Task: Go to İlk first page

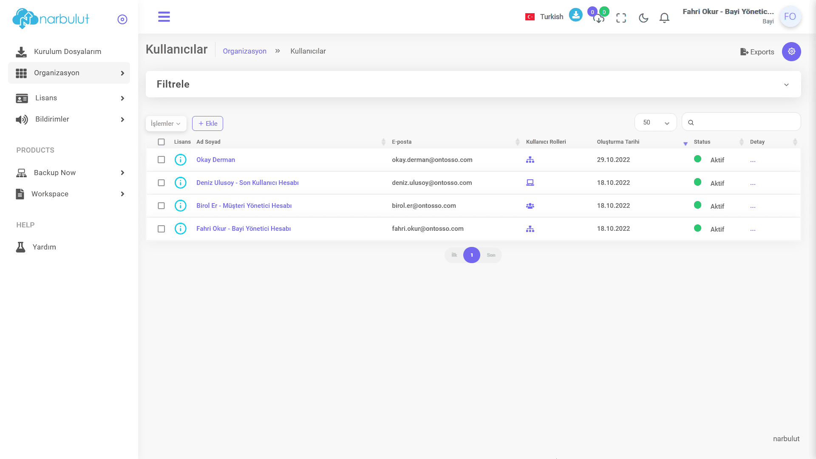Action: (x=454, y=255)
